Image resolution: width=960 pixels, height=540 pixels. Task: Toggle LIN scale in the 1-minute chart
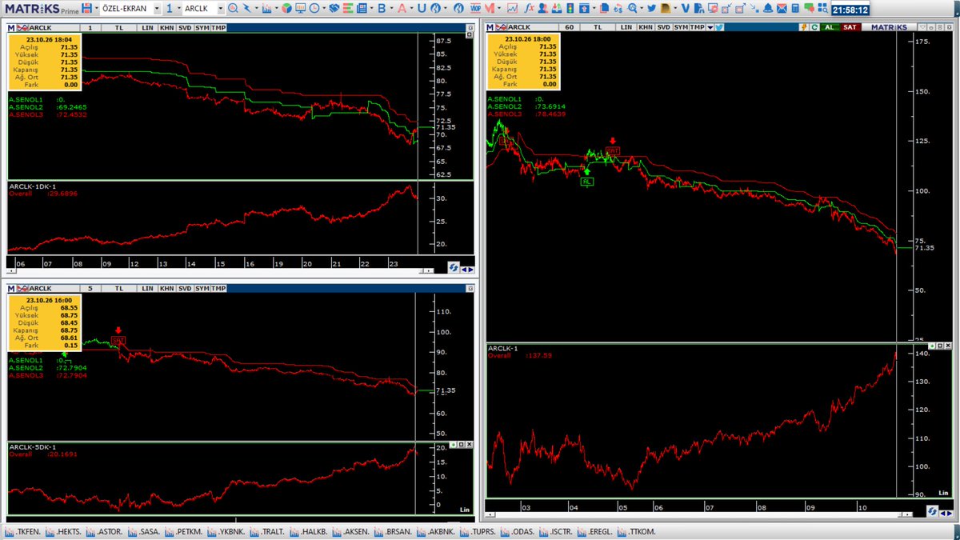pos(147,27)
